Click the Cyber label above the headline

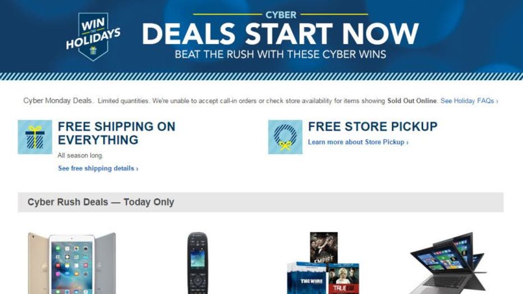click(281, 15)
